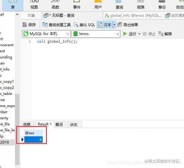184x168 pixels.
Task: Toggle the 文本 text view button
Action: pyautogui.click(x=105, y=25)
